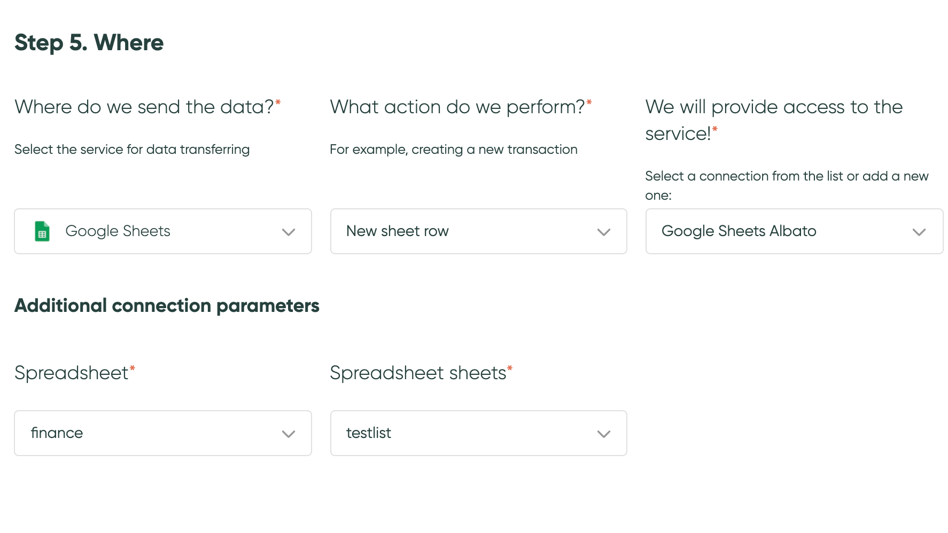Click chevron beside Google Sheets Albato
This screenshot has height=533, width=948.
click(919, 232)
